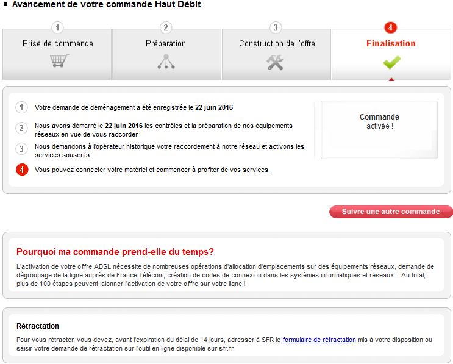The width and height of the screenshot is (453, 364).
Task: Click the text Nous avons démarré le 22 juin 2016
Action: [88, 126]
